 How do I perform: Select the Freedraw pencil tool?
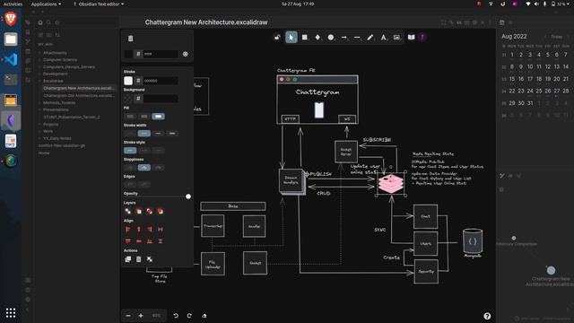[x=370, y=38]
